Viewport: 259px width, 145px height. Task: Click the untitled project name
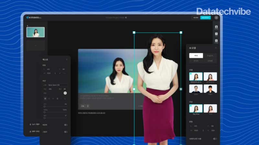(115, 17)
